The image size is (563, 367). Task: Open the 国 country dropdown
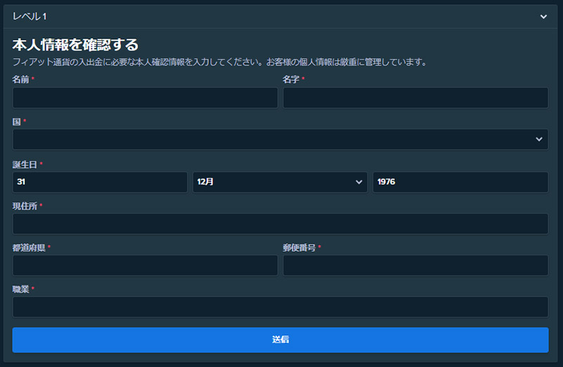[x=280, y=139]
